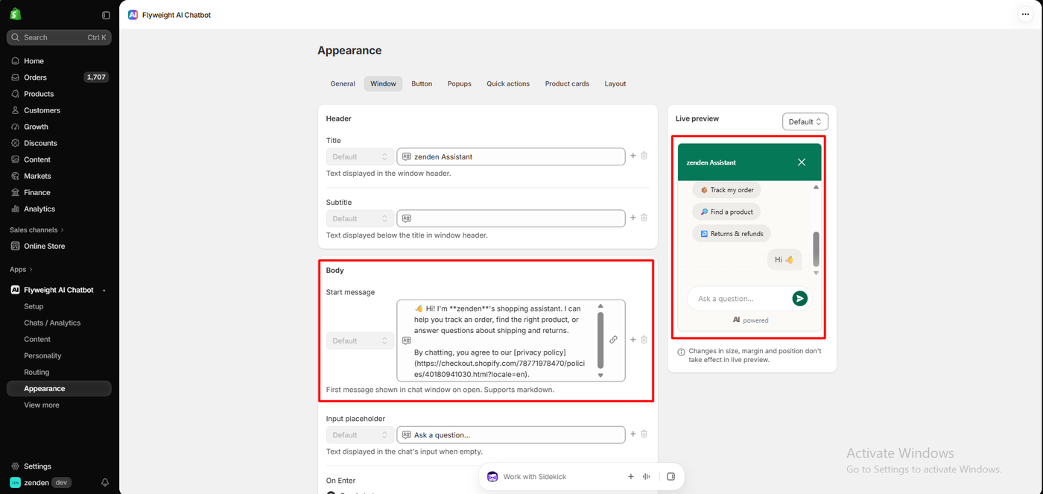The width and height of the screenshot is (1043, 494).
Task: Click the Customers person icon
Action: pyautogui.click(x=16, y=110)
